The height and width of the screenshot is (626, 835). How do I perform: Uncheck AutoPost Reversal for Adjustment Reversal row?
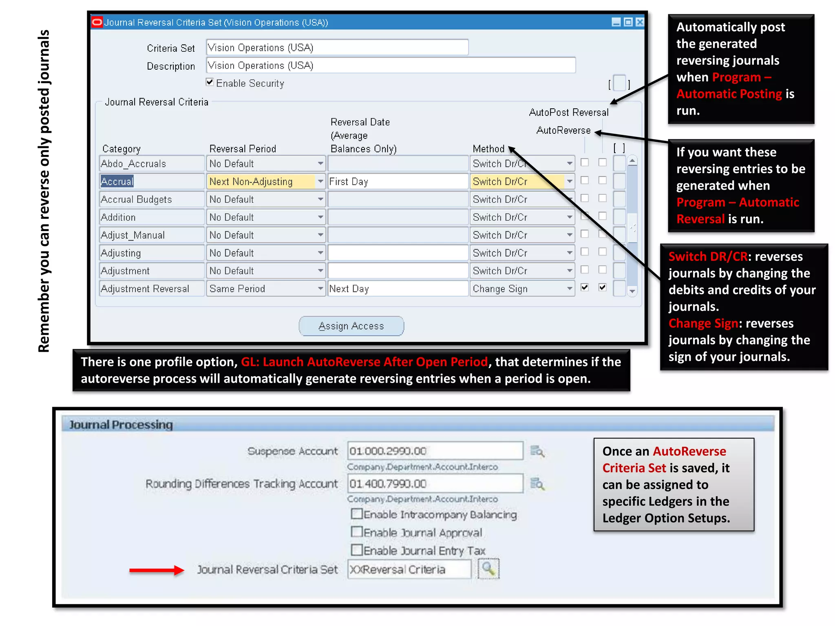click(602, 287)
